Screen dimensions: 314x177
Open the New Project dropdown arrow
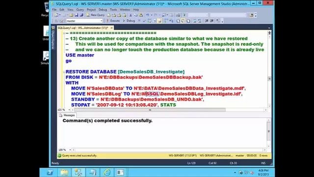60,15
